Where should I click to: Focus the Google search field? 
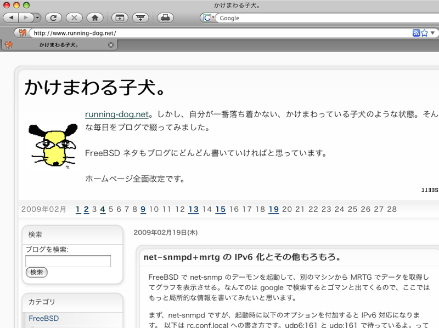tap(328, 18)
